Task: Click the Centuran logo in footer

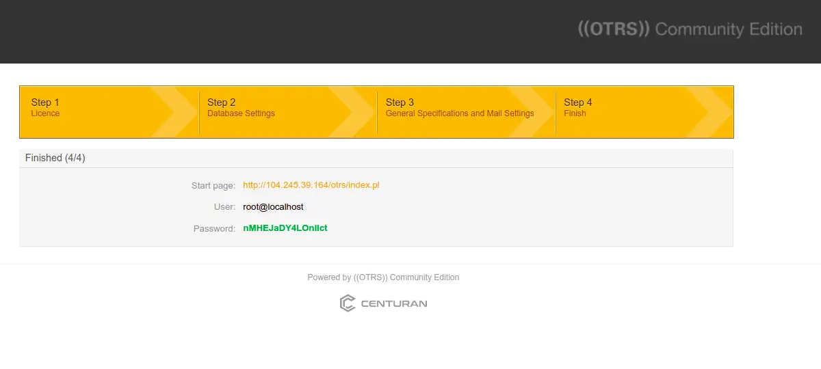Action: tap(383, 303)
